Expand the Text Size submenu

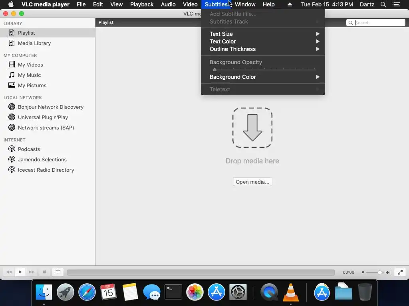click(x=263, y=34)
